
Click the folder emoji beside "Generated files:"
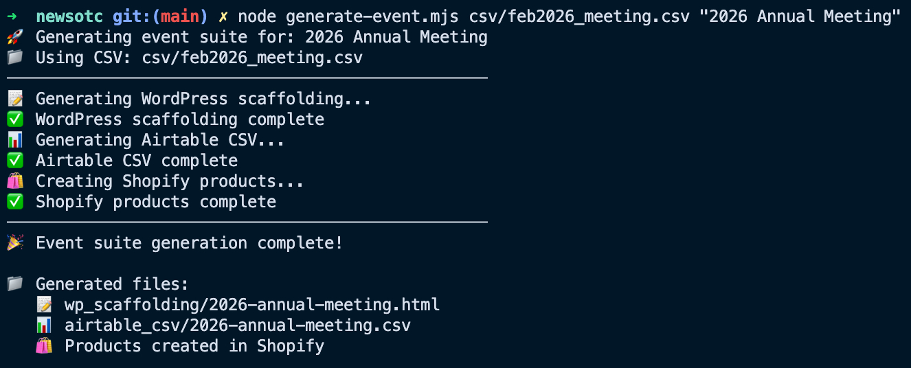(x=14, y=284)
